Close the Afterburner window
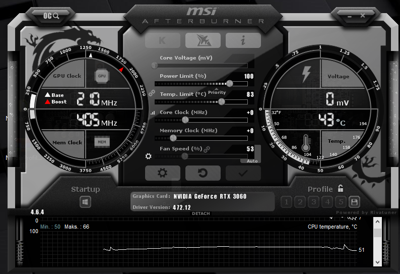Viewport: 400px width, 274px height. [363, 16]
